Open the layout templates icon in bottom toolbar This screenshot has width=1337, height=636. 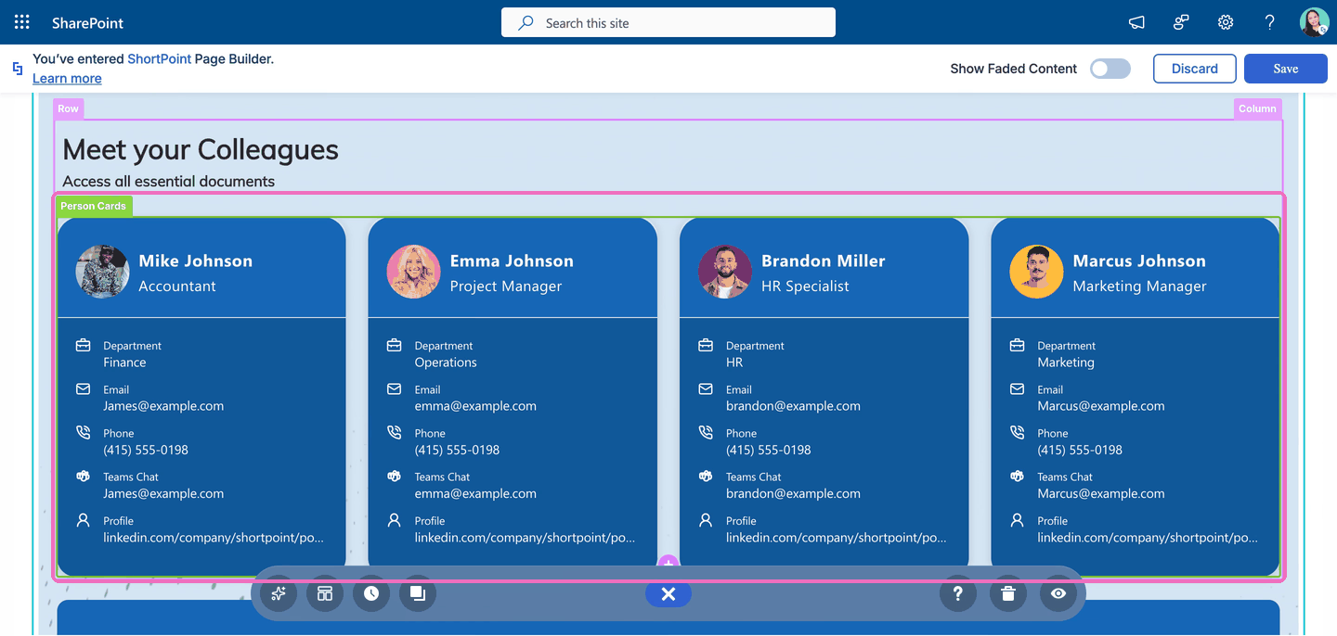point(325,593)
